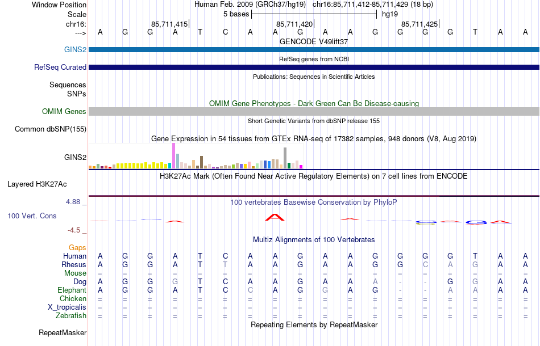Click the 85,711,425 ruler position
The width and height of the screenshot is (540, 346).
pos(419,24)
